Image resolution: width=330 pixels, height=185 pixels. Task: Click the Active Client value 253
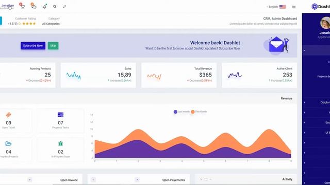point(288,75)
